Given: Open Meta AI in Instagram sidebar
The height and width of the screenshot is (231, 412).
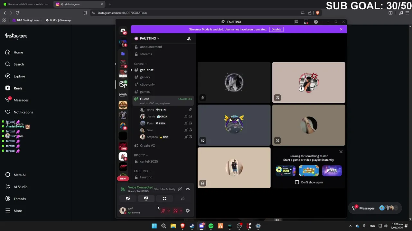Looking at the screenshot, I should tap(15, 175).
